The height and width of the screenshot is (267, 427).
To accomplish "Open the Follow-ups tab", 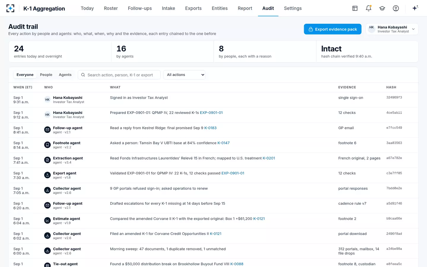I will (x=140, y=8).
